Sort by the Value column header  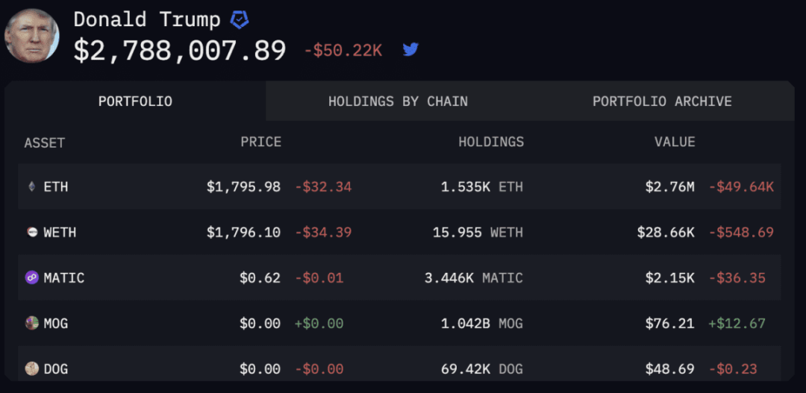coord(675,142)
